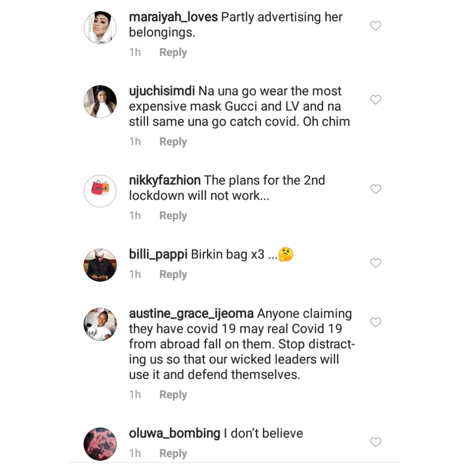Reply to maraiyah_loves' comment
The image size is (470, 470).
[173, 52]
